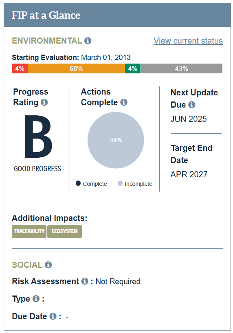Click info icon beside Next Update Due

[x=191, y=105]
